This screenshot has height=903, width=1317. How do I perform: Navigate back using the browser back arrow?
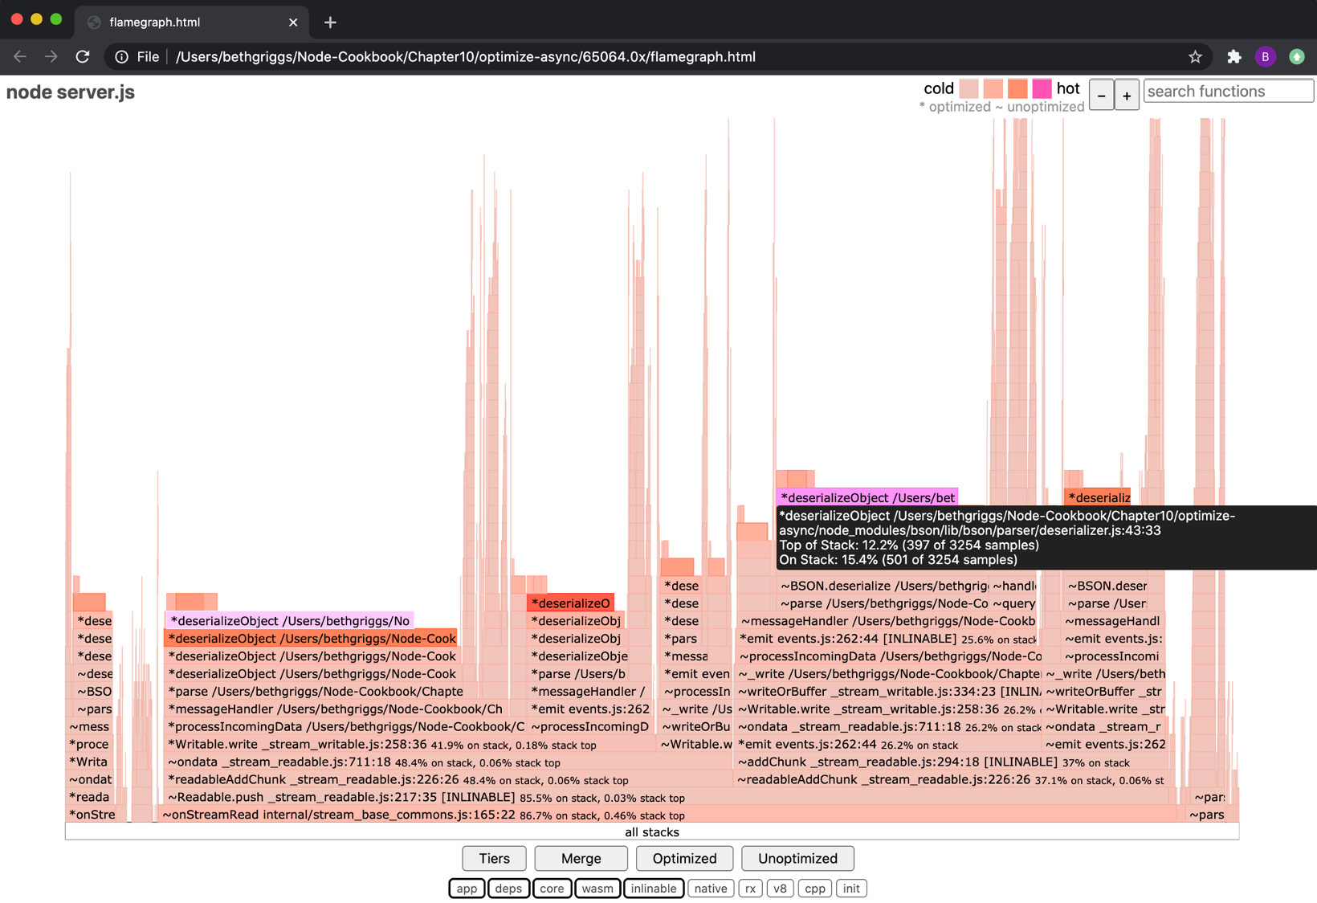(19, 56)
